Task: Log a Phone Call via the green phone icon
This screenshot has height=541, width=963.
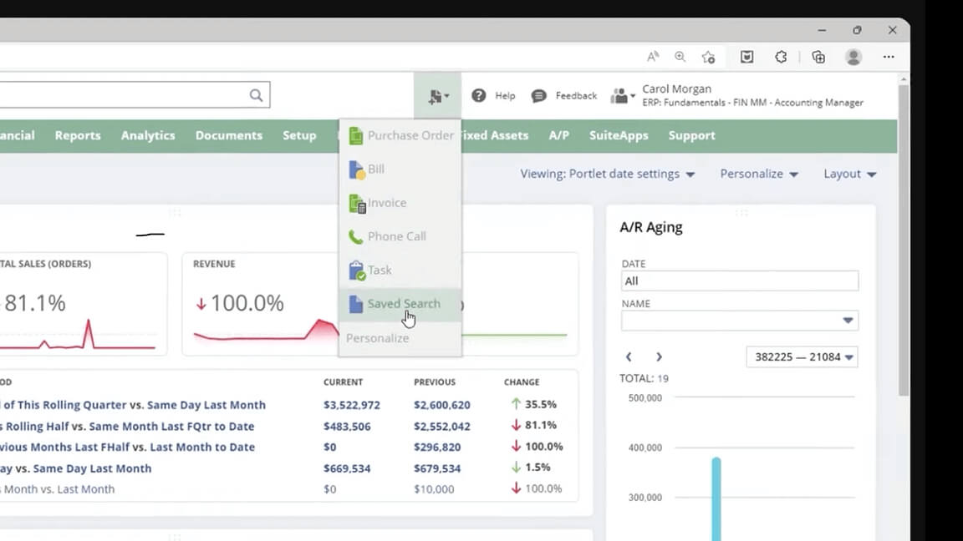Action: 355,235
